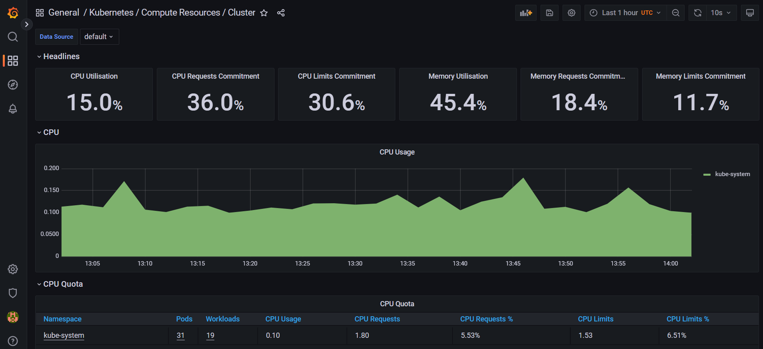Sort table by CPU Usage column
The height and width of the screenshot is (349, 763).
[x=283, y=319]
